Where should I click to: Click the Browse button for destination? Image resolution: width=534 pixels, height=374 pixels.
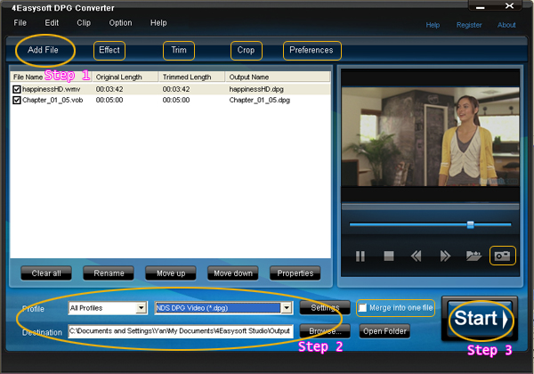[x=325, y=331]
